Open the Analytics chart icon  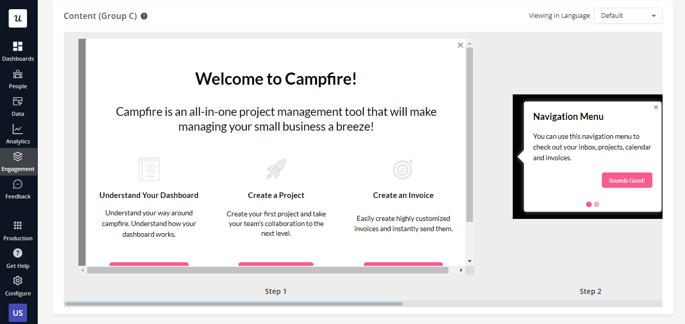(18, 130)
